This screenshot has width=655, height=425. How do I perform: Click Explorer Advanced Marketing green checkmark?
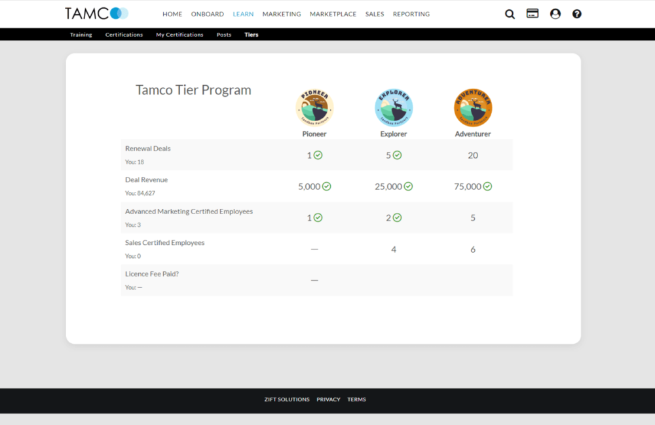[x=398, y=218]
